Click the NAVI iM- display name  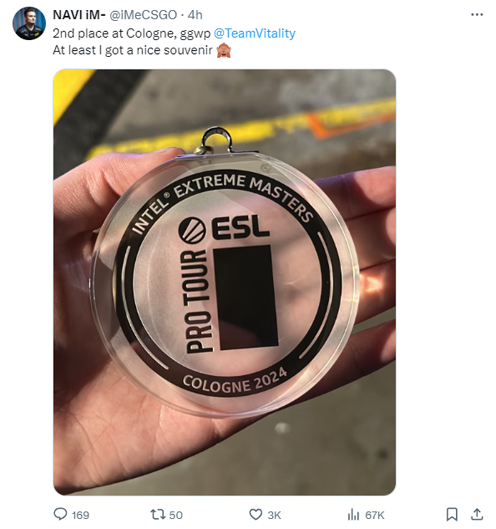coord(79,15)
